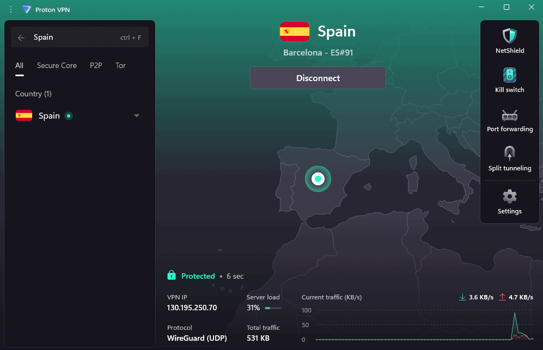Open Settings gear icon
This screenshot has width=543, height=350.
(509, 197)
